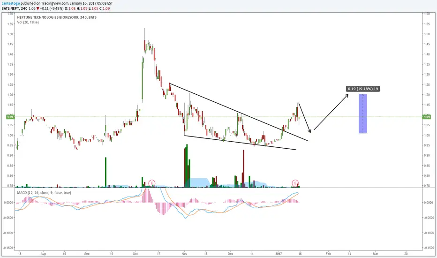Click the Vol (20, false) indicator label
Screen dimensions: 437x258
click(x=28, y=23)
